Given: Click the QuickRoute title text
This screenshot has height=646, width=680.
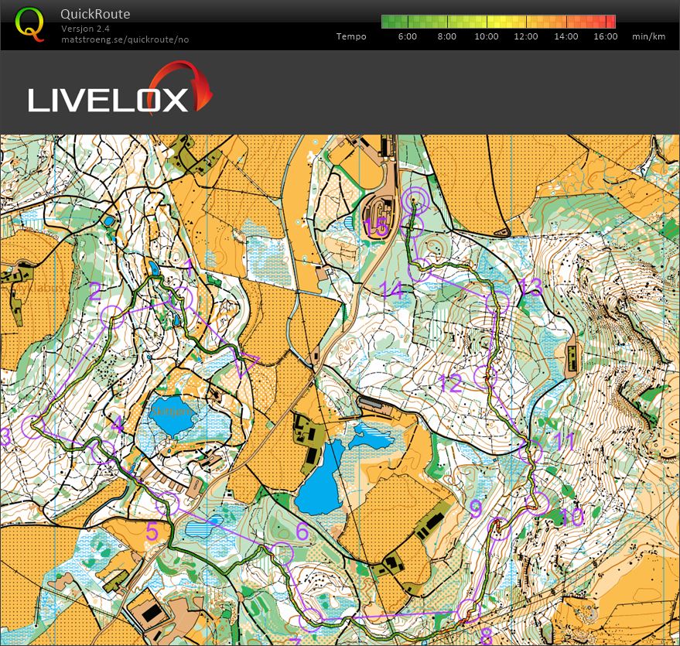Looking at the screenshot, I should click(x=94, y=14).
